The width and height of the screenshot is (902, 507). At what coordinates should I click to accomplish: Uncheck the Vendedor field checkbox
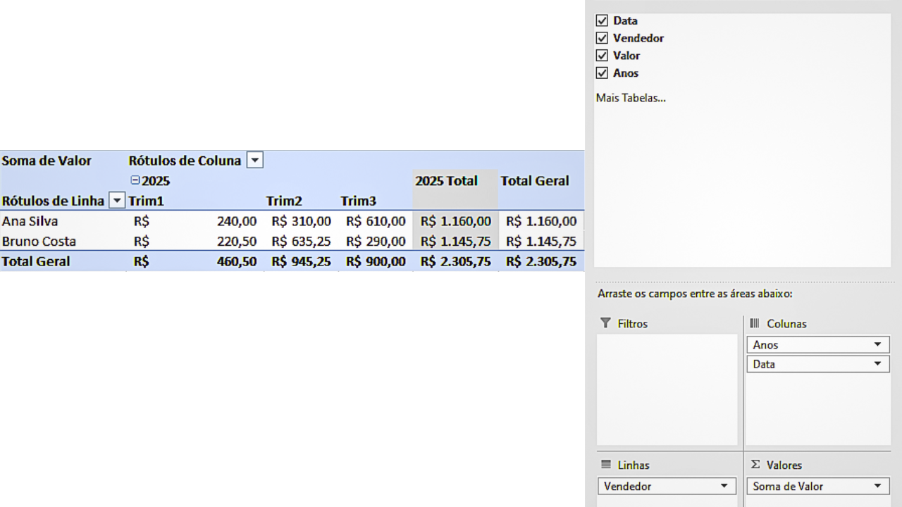[602, 38]
